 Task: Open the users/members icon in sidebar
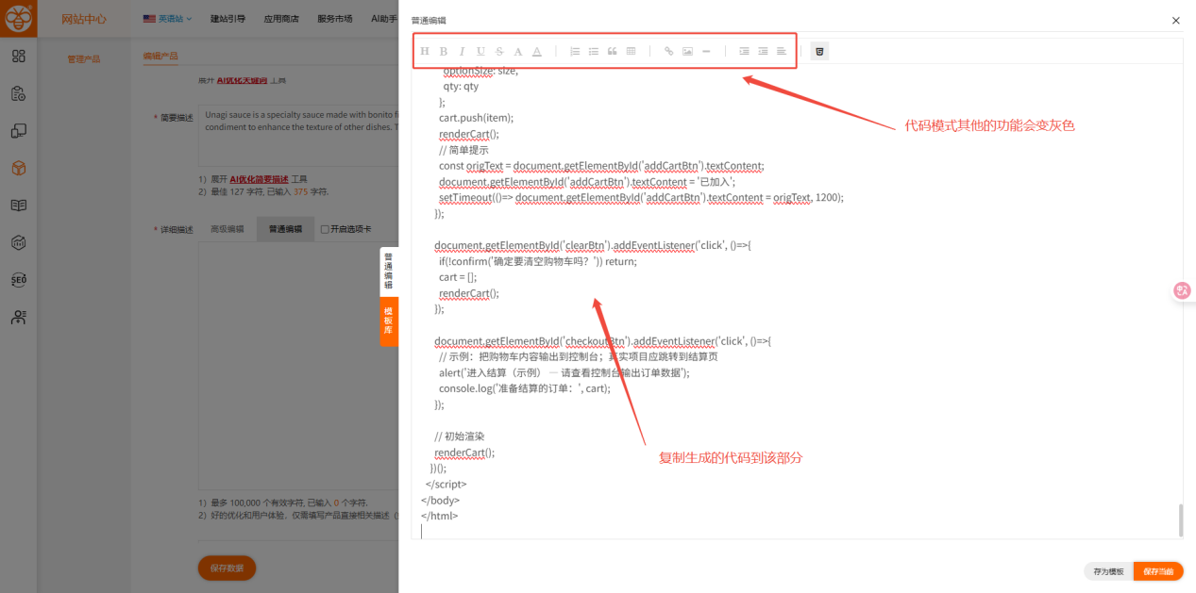[x=19, y=318]
